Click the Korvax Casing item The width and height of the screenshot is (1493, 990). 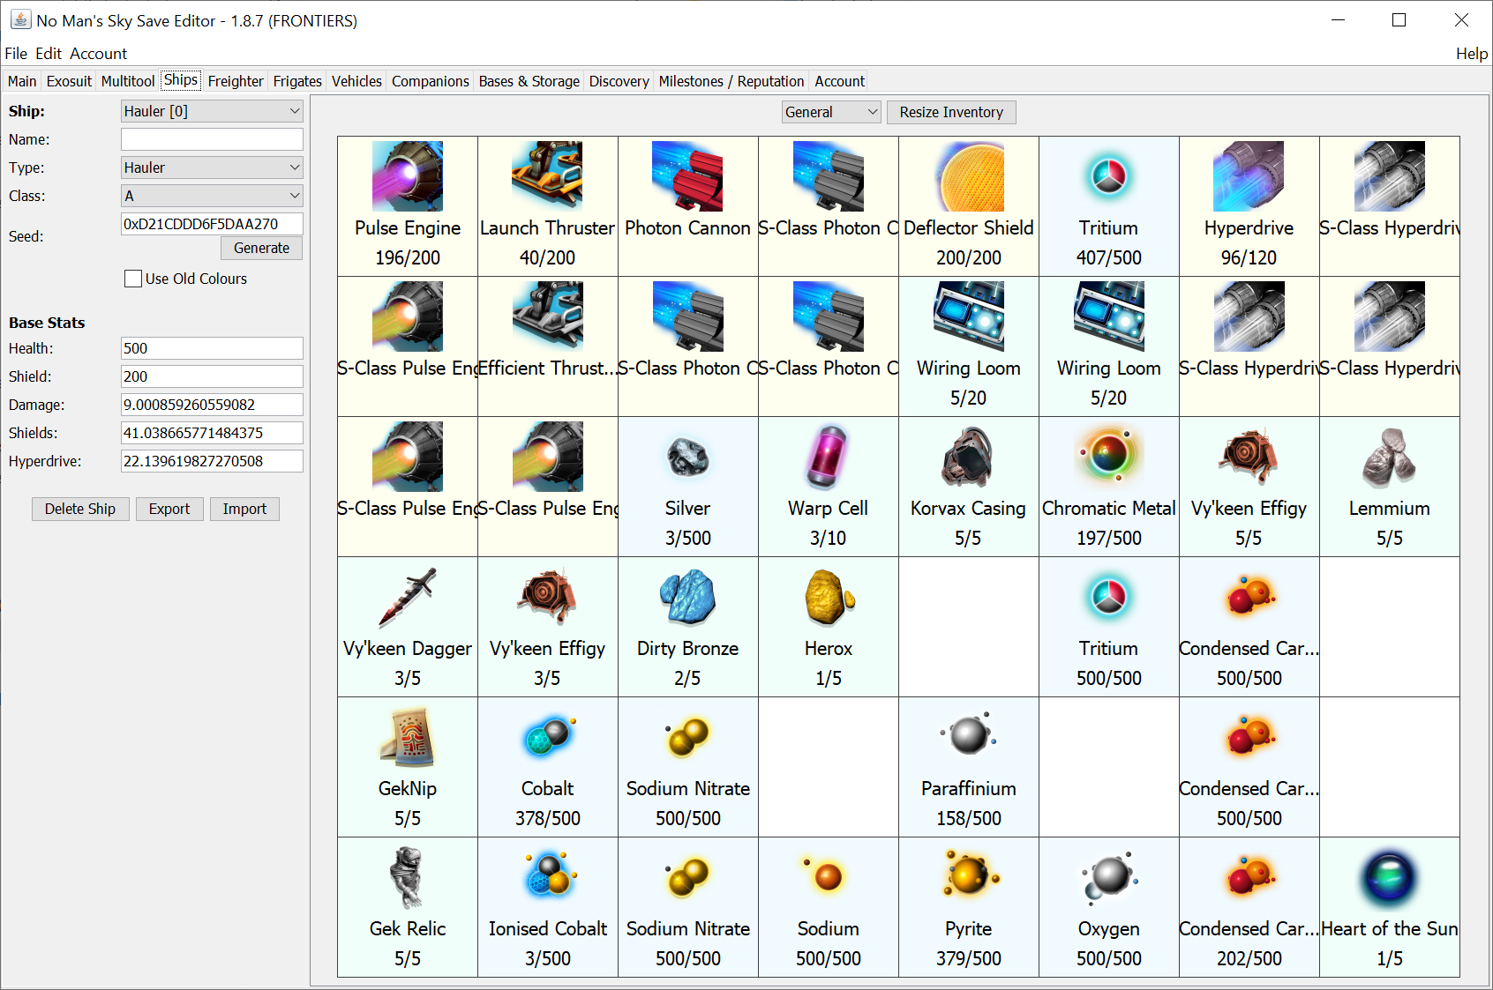tap(969, 487)
